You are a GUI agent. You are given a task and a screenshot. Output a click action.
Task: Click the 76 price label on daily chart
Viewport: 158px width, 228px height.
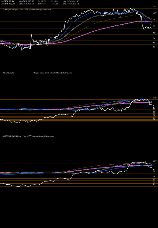(155, 47)
